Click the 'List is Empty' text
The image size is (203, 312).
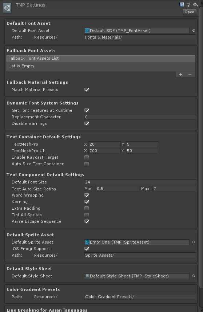pyautogui.click(x=21, y=66)
